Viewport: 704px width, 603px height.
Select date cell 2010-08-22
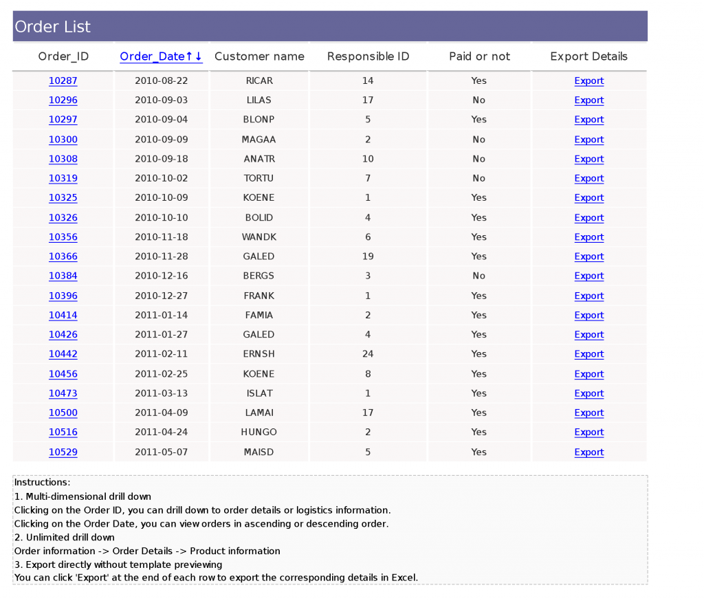click(161, 81)
